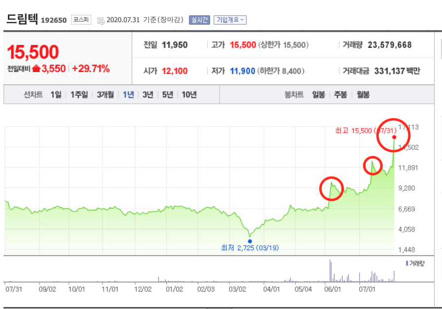Screen dimensions: 442x309
Task: Open the 기업개요 company overview dropdown
Action: [230, 20]
